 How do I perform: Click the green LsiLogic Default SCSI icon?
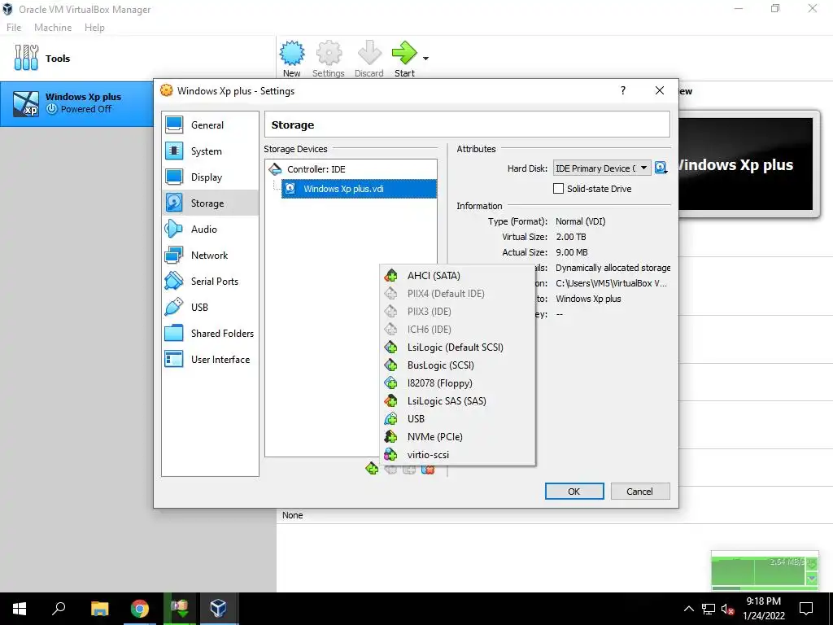tap(391, 347)
